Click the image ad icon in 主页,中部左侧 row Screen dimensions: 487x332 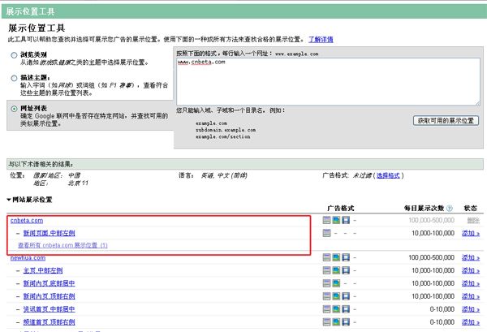336,269
